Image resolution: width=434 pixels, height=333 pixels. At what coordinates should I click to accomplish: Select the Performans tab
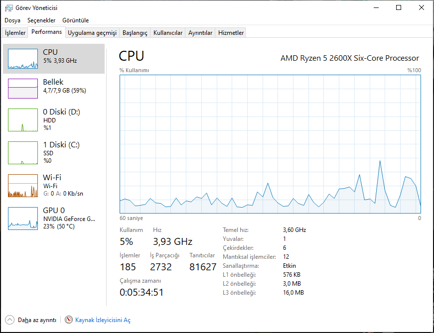click(x=46, y=32)
